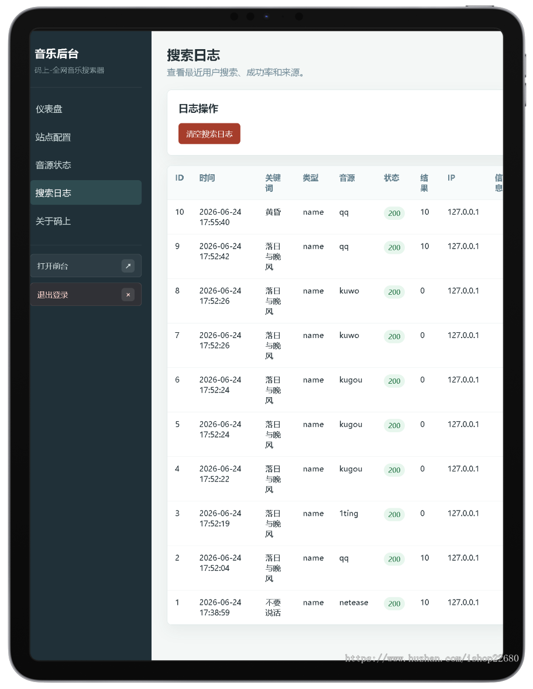The image size is (533, 689).
Task: Click the 结果 column header
Action: click(x=424, y=183)
